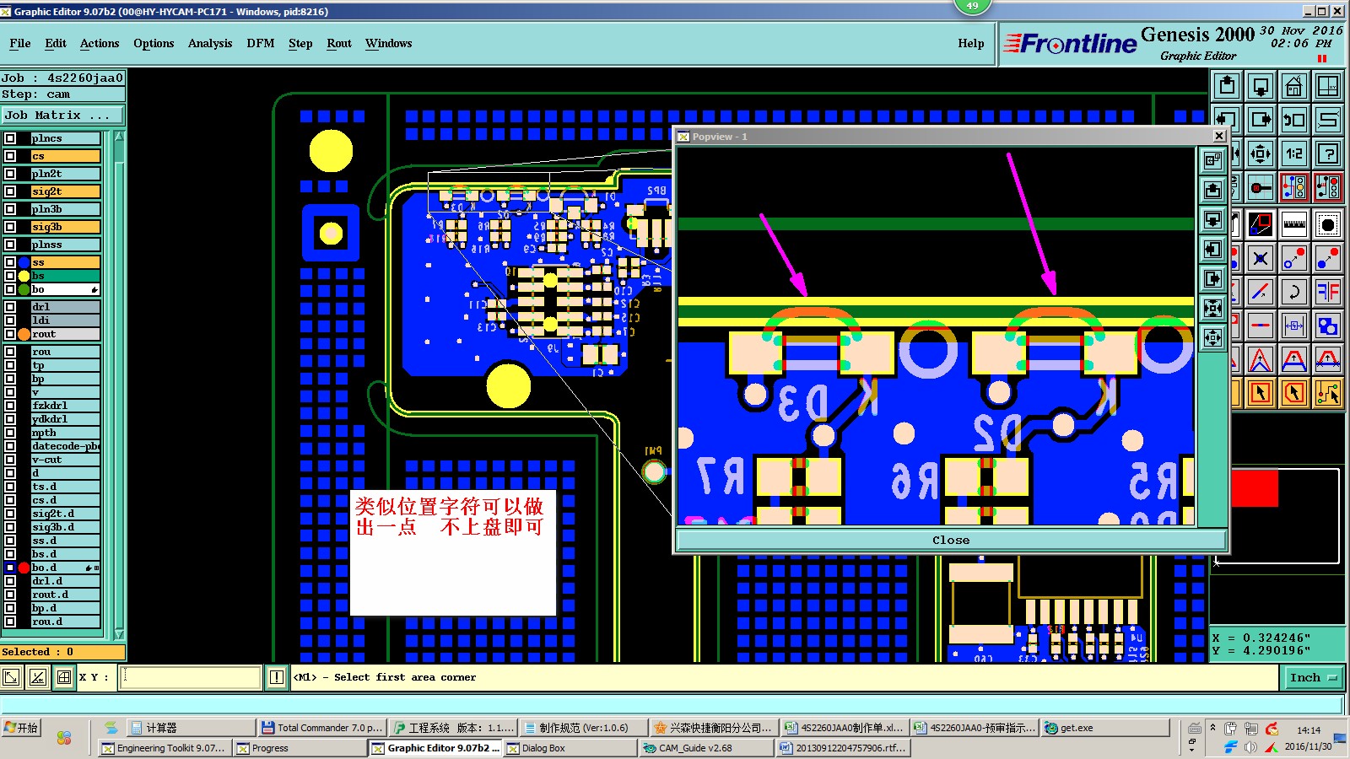Toggle the bo.d layer checkbox
The height and width of the screenshot is (759, 1350).
tap(10, 568)
